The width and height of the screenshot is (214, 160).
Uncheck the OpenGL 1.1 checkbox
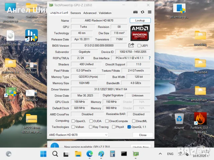pos(129,127)
